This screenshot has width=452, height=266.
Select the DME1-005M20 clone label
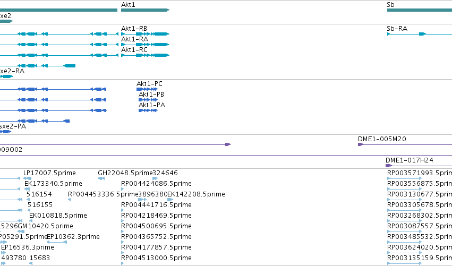[x=382, y=139]
